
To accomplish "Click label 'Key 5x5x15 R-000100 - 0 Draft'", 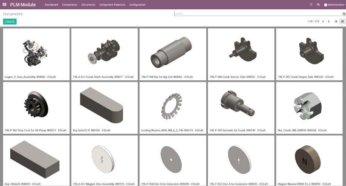I will pos(91,130).
